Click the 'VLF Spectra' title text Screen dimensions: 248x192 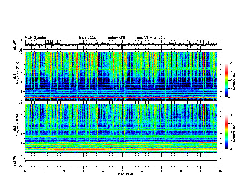pyautogui.click(x=35, y=38)
